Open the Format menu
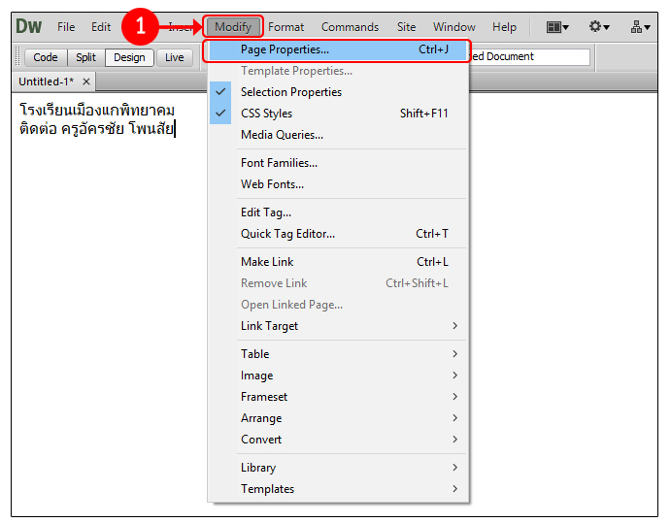This screenshot has width=671, height=523. point(285,27)
